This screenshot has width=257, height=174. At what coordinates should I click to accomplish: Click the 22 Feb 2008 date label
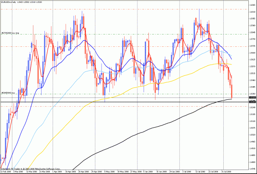click(5, 172)
